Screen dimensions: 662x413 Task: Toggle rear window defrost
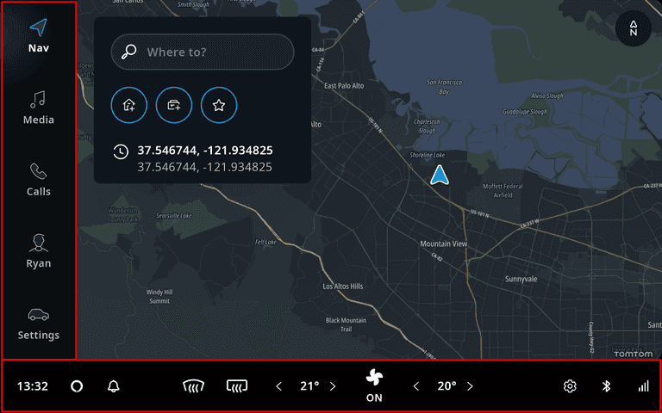pyautogui.click(x=238, y=386)
